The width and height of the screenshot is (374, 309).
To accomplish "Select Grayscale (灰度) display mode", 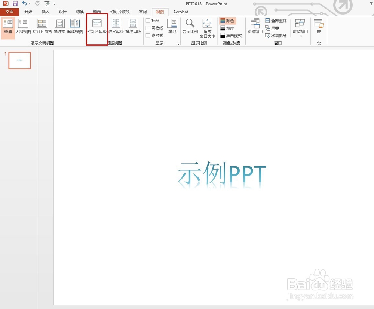I will pos(227,28).
